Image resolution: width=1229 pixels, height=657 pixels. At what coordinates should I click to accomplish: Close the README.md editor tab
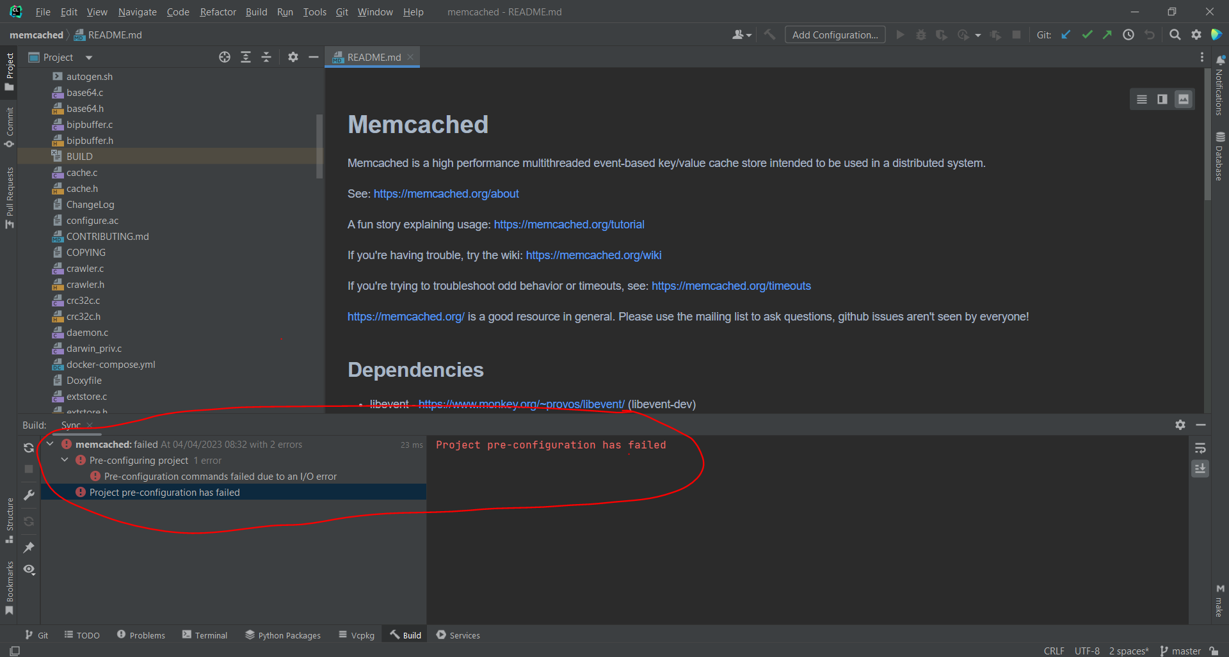410,58
